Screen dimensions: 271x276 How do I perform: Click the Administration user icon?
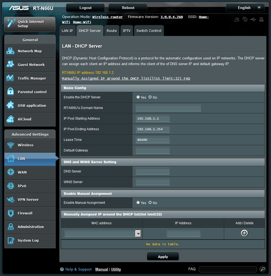[x=11, y=226]
